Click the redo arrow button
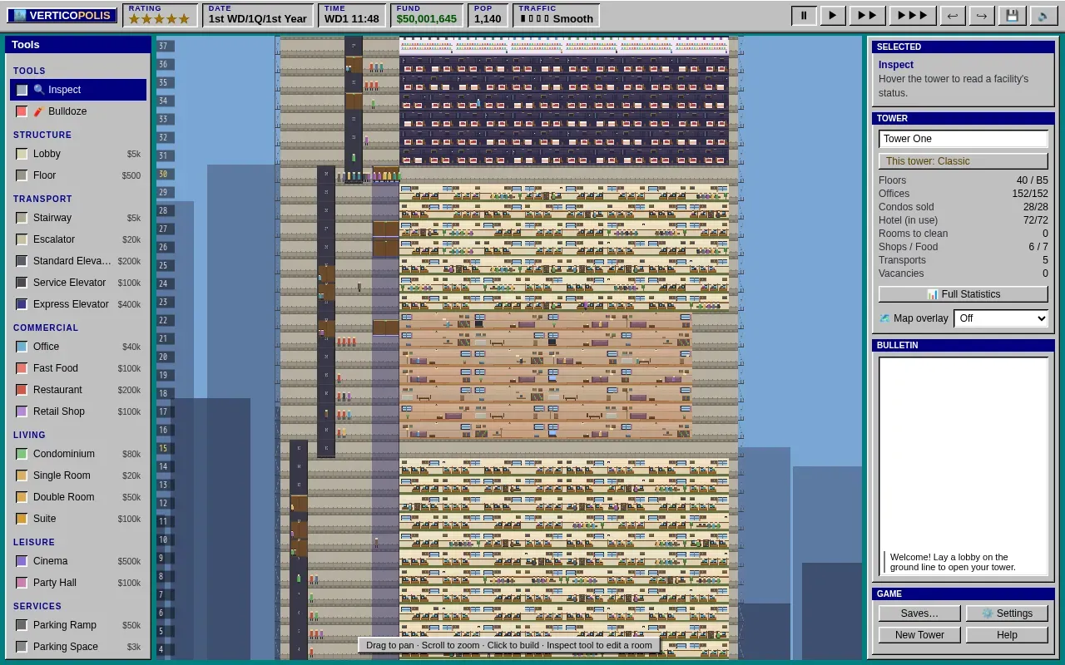The height and width of the screenshot is (665, 1065). pyautogui.click(x=982, y=15)
